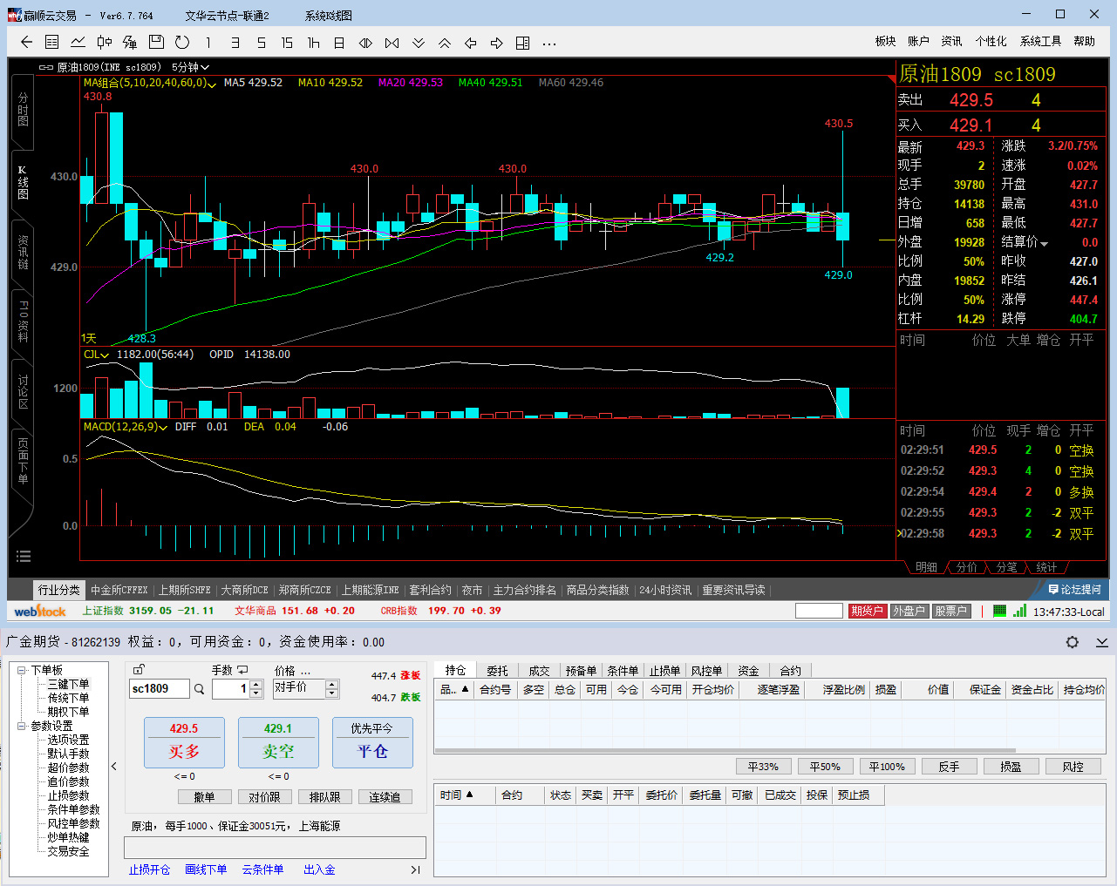This screenshot has width=1117, height=886.
Task: Click the double chevron down toolbar icon
Action: tap(418, 43)
